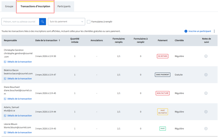
Task: Add follow-up note for Diane Bouchard
Action: click(x=206, y=93)
